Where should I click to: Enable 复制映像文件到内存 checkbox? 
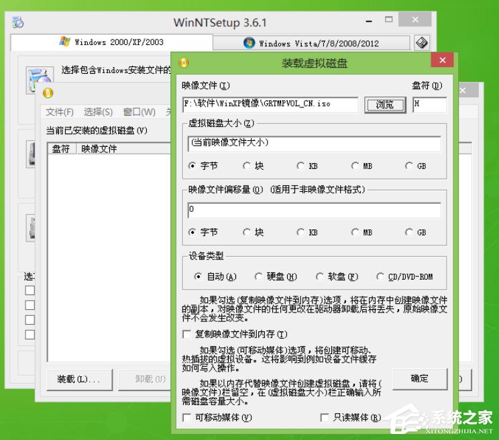(x=187, y=334)
